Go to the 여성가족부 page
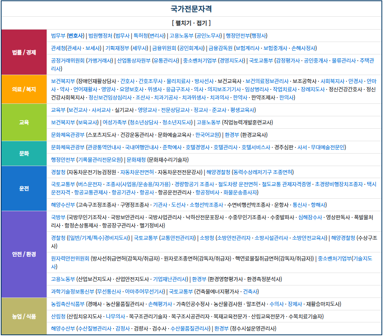The image size is (383, 336). click(115, 122)
